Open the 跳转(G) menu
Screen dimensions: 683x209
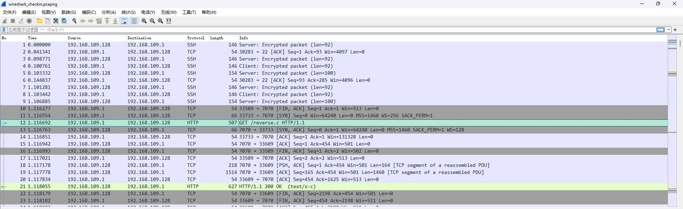coord(69,12)
